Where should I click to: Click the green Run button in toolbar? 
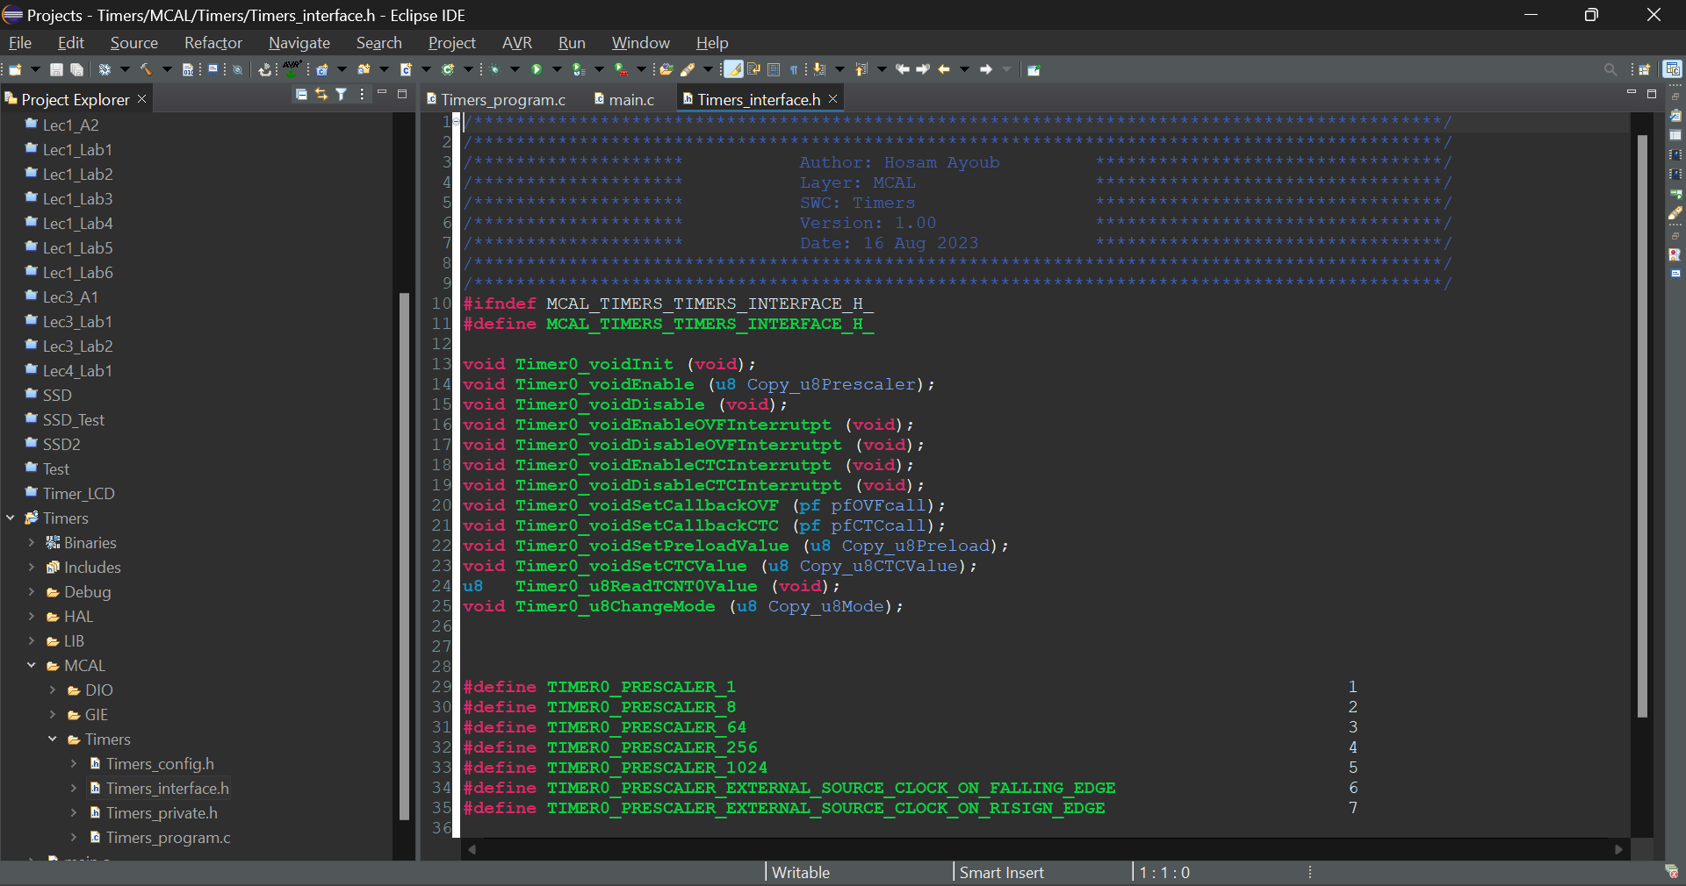(x=537, y=69)
